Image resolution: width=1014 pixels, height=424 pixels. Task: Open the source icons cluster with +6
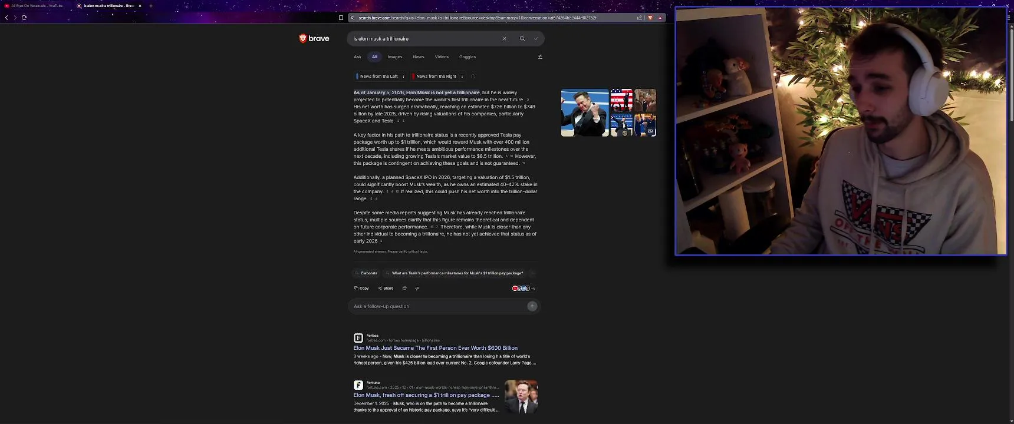click(x=524, y=289)
